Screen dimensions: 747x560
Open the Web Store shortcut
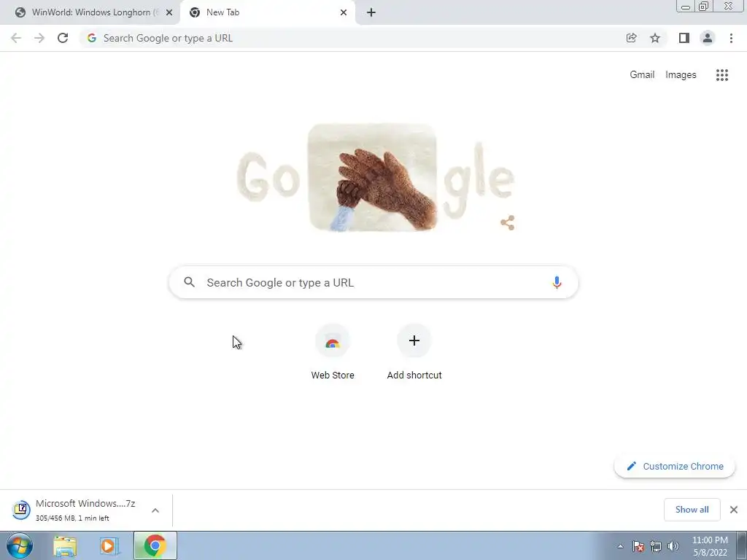tap(333, 352)
